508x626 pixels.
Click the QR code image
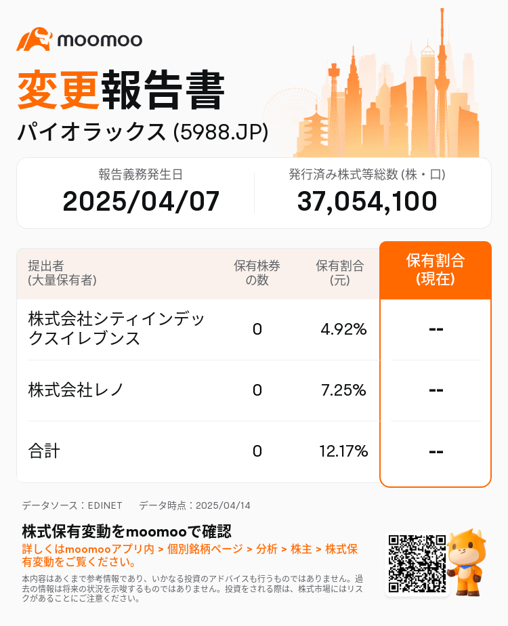click(x=417, y=563)
